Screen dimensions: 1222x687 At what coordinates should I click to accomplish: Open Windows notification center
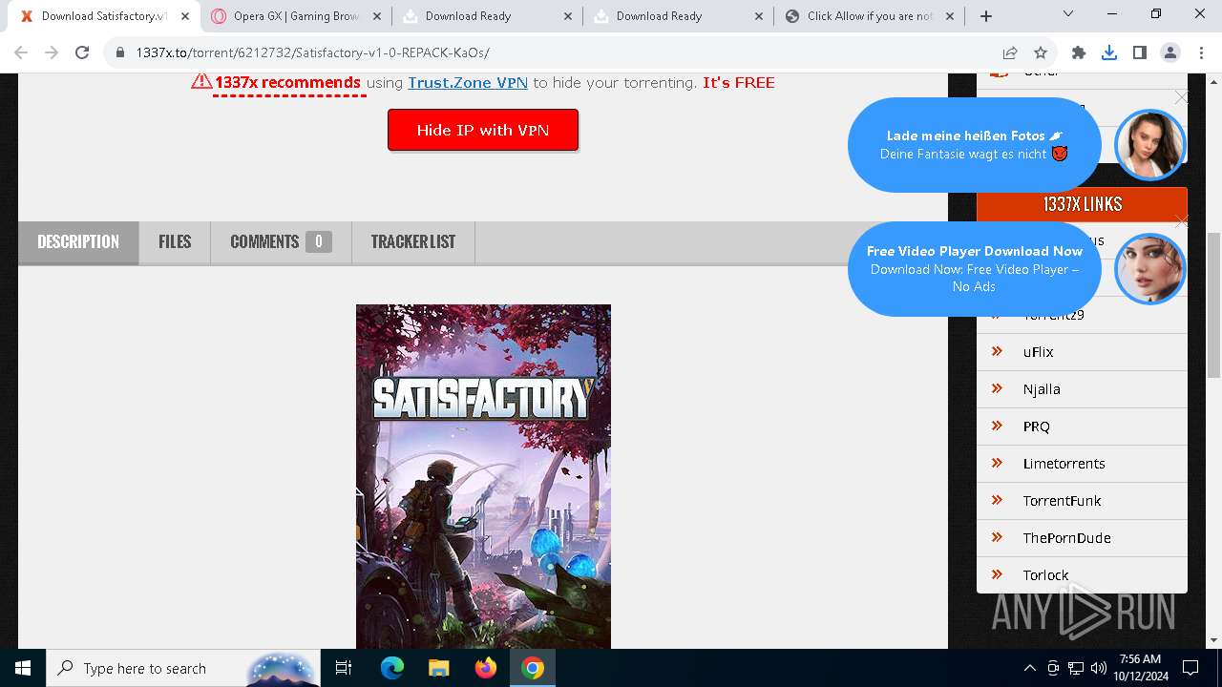point(1190,668)
